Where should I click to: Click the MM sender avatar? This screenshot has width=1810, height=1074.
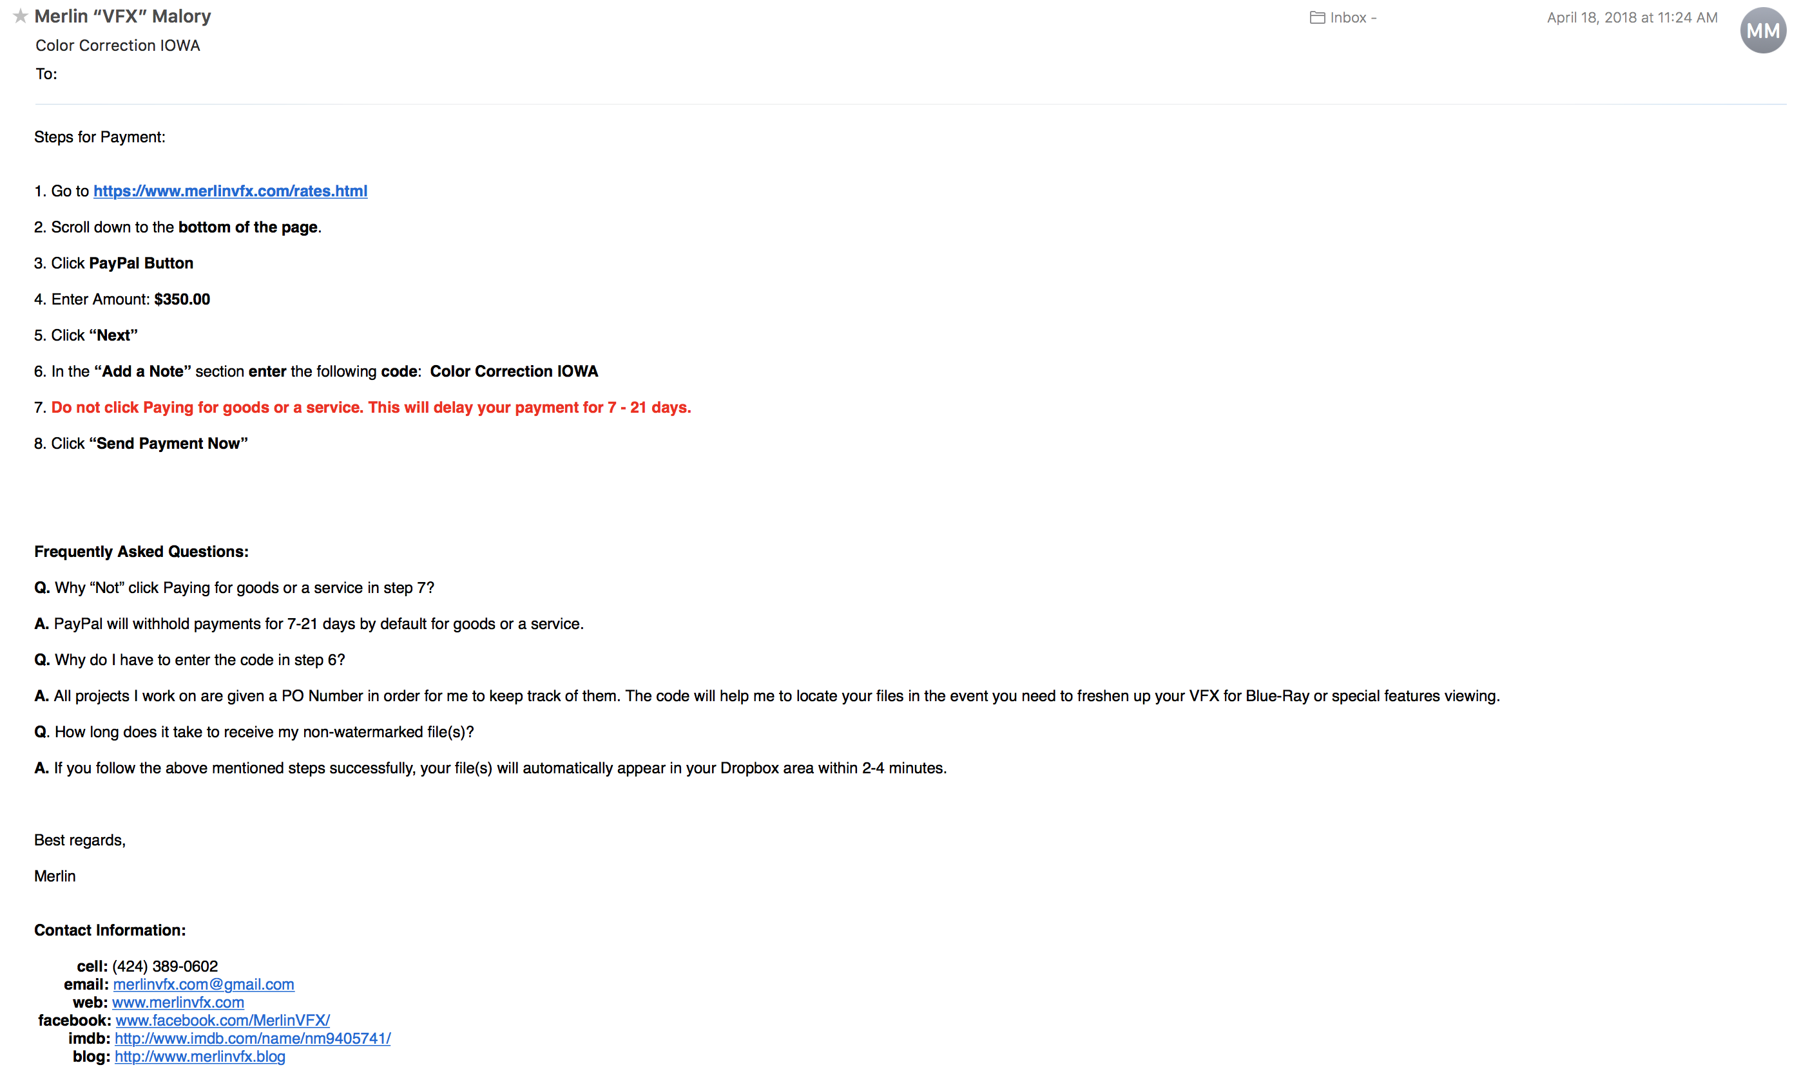(1762, 30)
